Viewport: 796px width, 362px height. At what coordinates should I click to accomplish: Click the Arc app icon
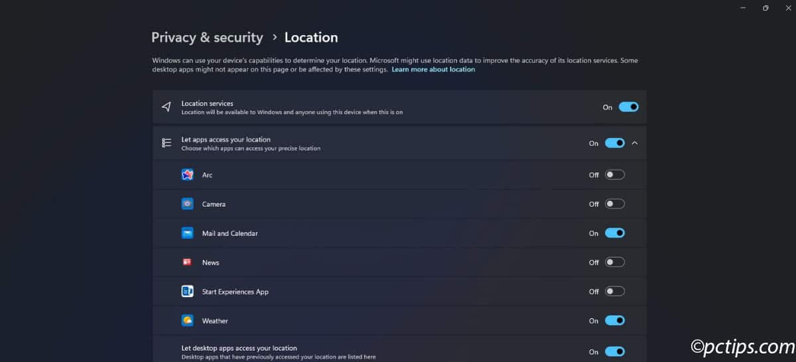point(187,175)
